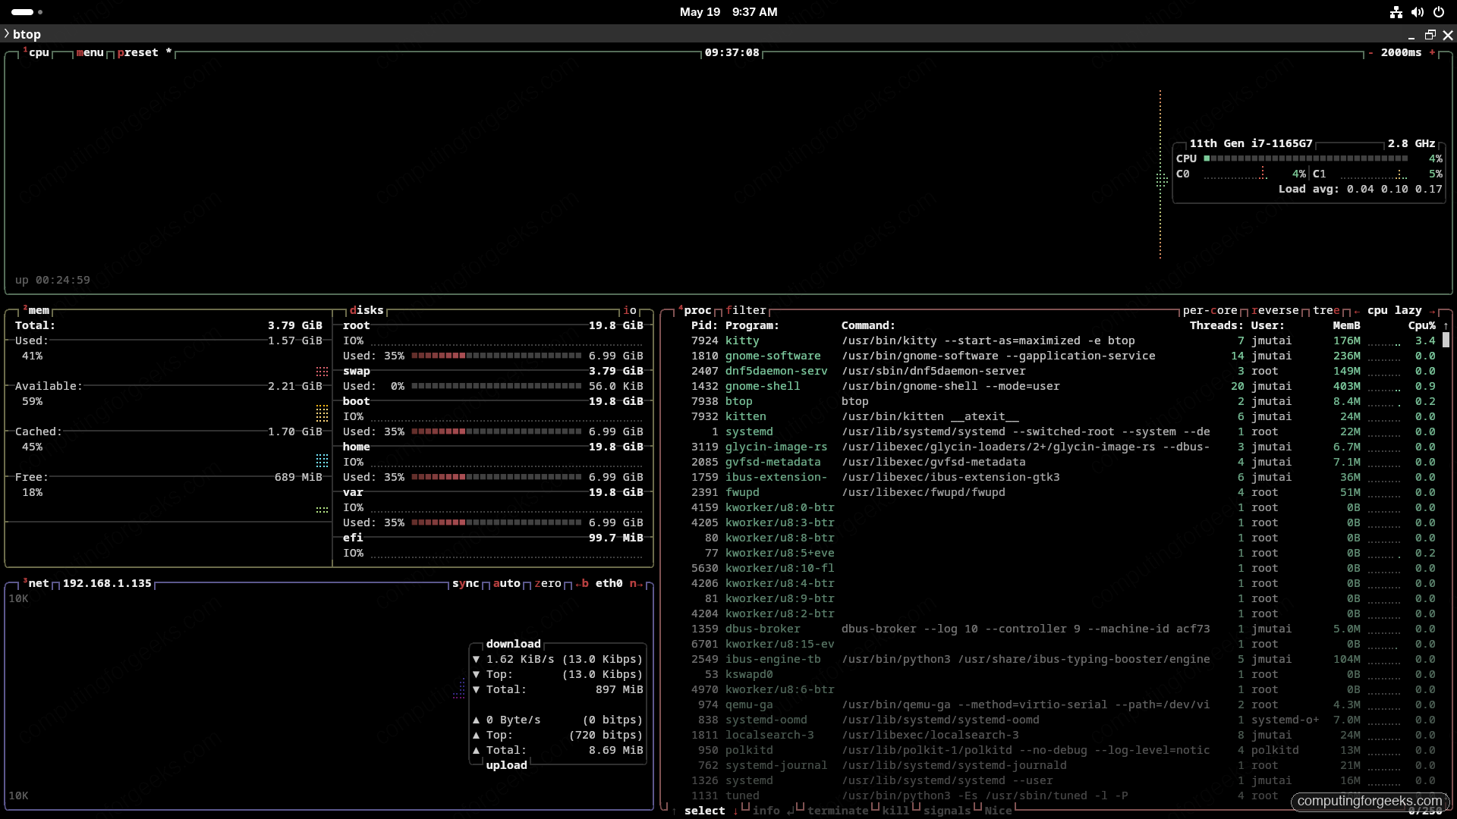Decrease update interval with the minus sign

1370,52
